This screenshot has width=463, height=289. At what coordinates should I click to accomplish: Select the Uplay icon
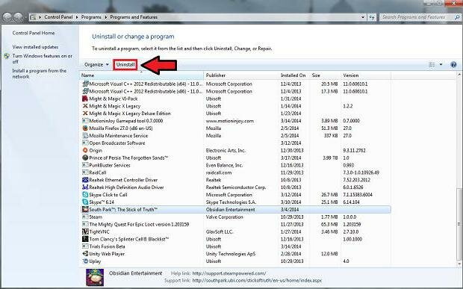click(x=85, y=261)
